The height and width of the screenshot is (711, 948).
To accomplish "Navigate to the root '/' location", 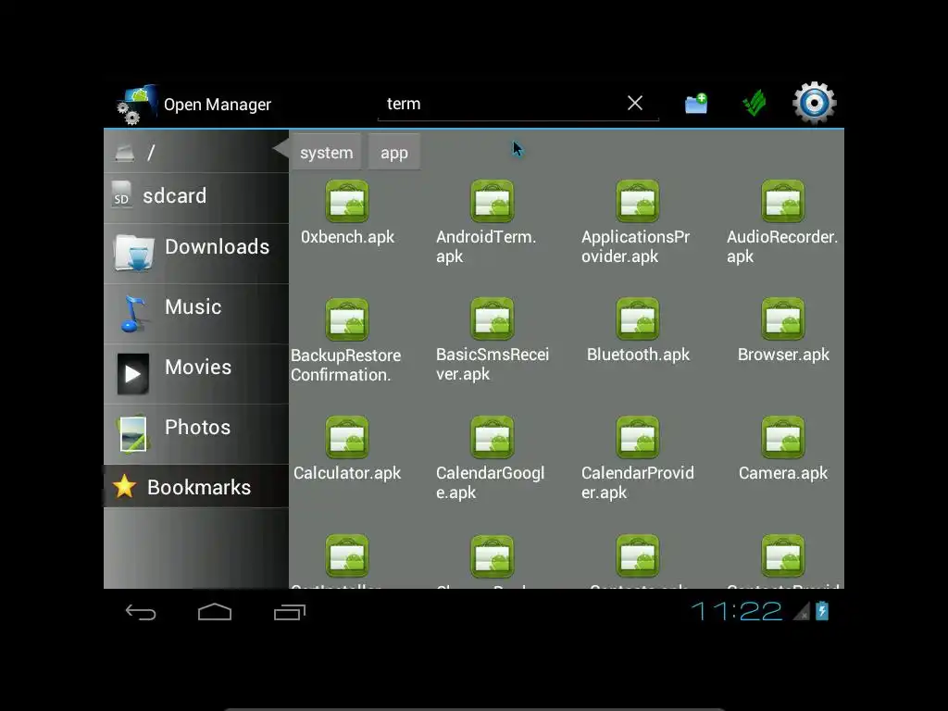I will pos(196,152).
